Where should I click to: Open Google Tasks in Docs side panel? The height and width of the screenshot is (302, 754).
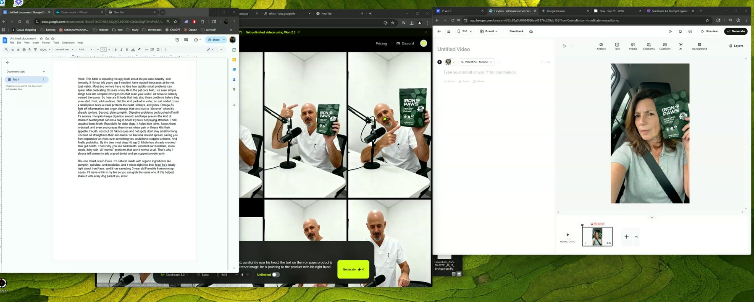(x=234, y=70)
